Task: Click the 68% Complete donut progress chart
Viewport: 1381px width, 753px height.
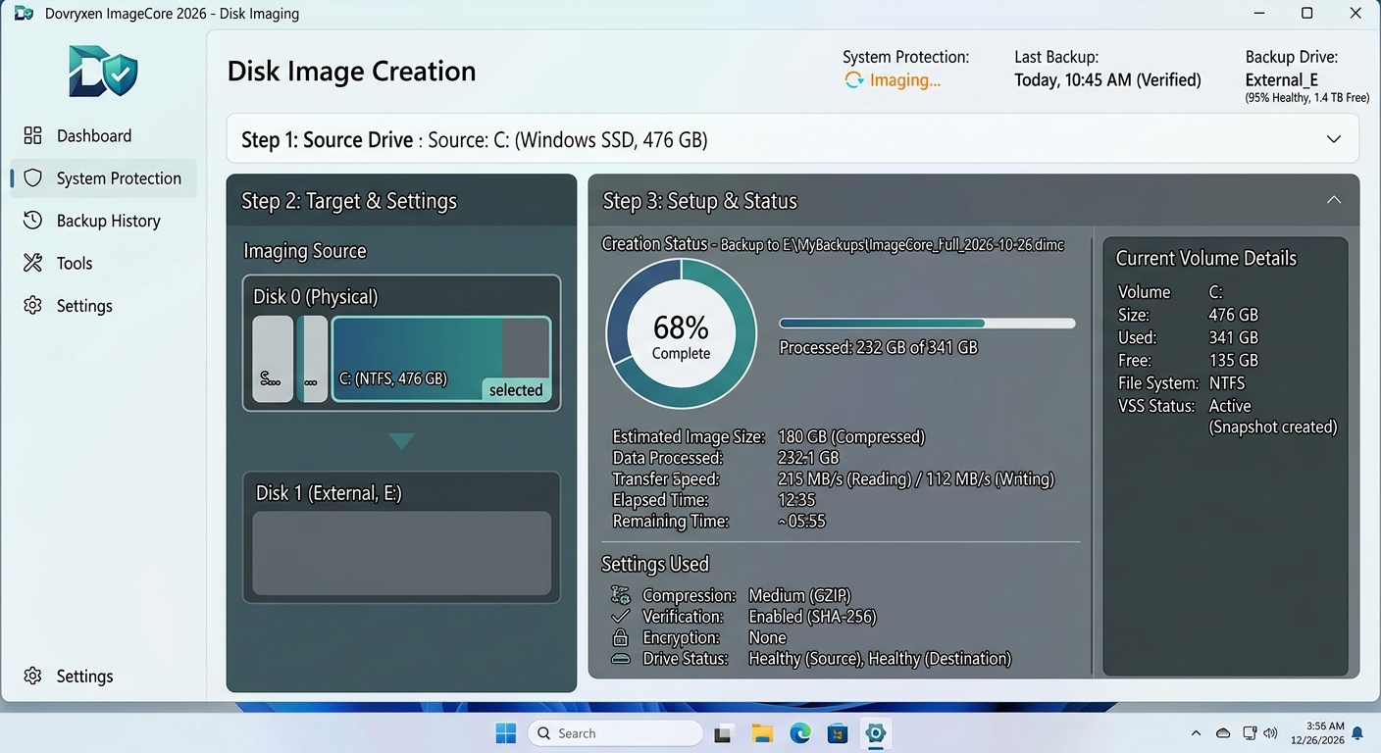Action: coord(682,333)
